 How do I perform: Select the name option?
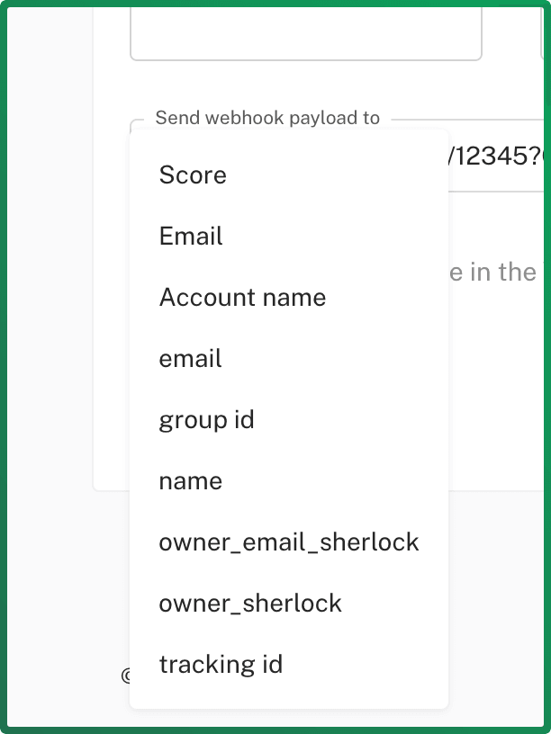(289, 481)
